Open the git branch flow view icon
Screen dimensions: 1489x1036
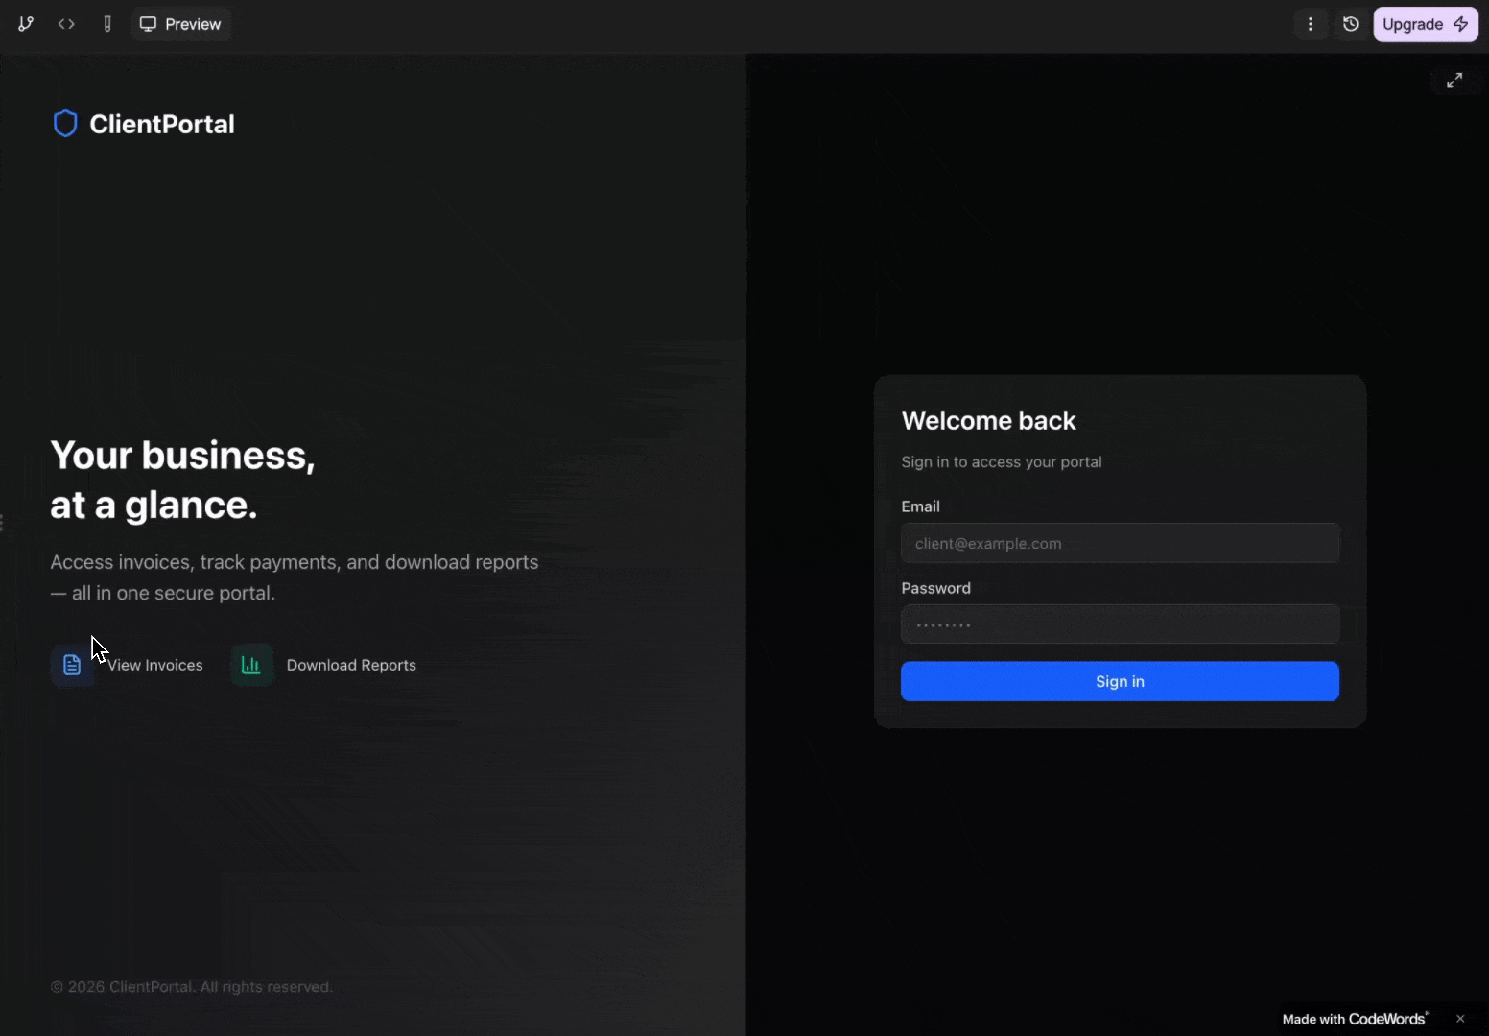(x=26, y=24)
